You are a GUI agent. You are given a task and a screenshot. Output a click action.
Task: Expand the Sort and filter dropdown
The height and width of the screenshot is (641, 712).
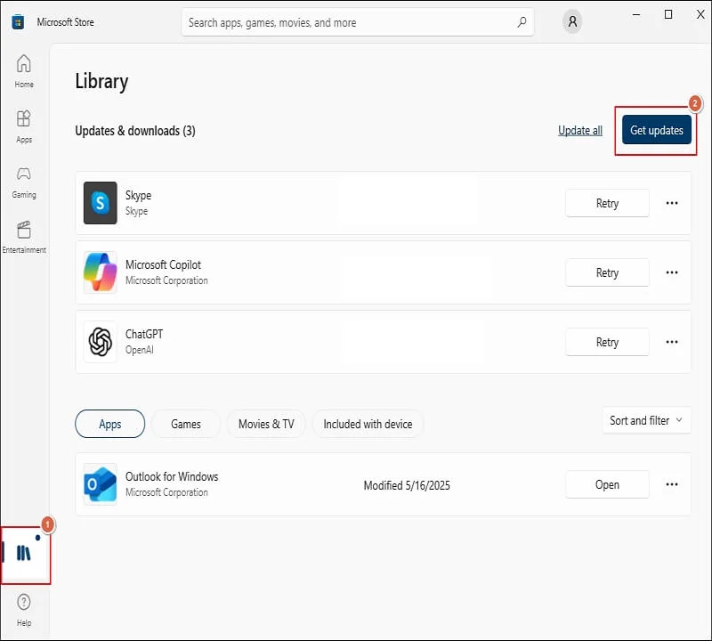point(647,420)
